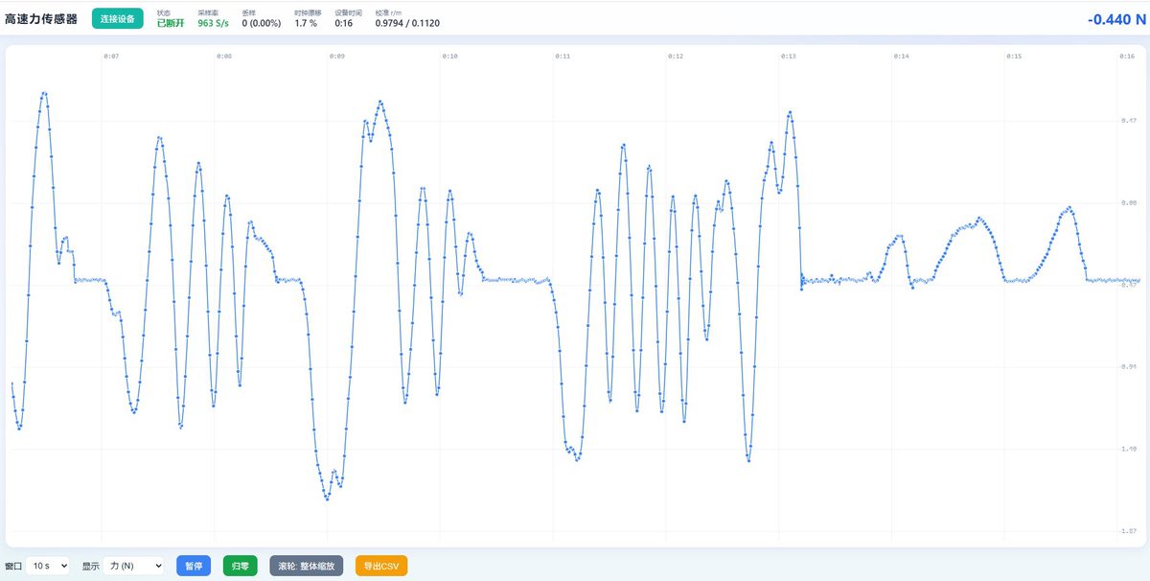1150x581 pixels.
Task: Click the -0.94 force axis label
Action: click(x=1128, y=366)
